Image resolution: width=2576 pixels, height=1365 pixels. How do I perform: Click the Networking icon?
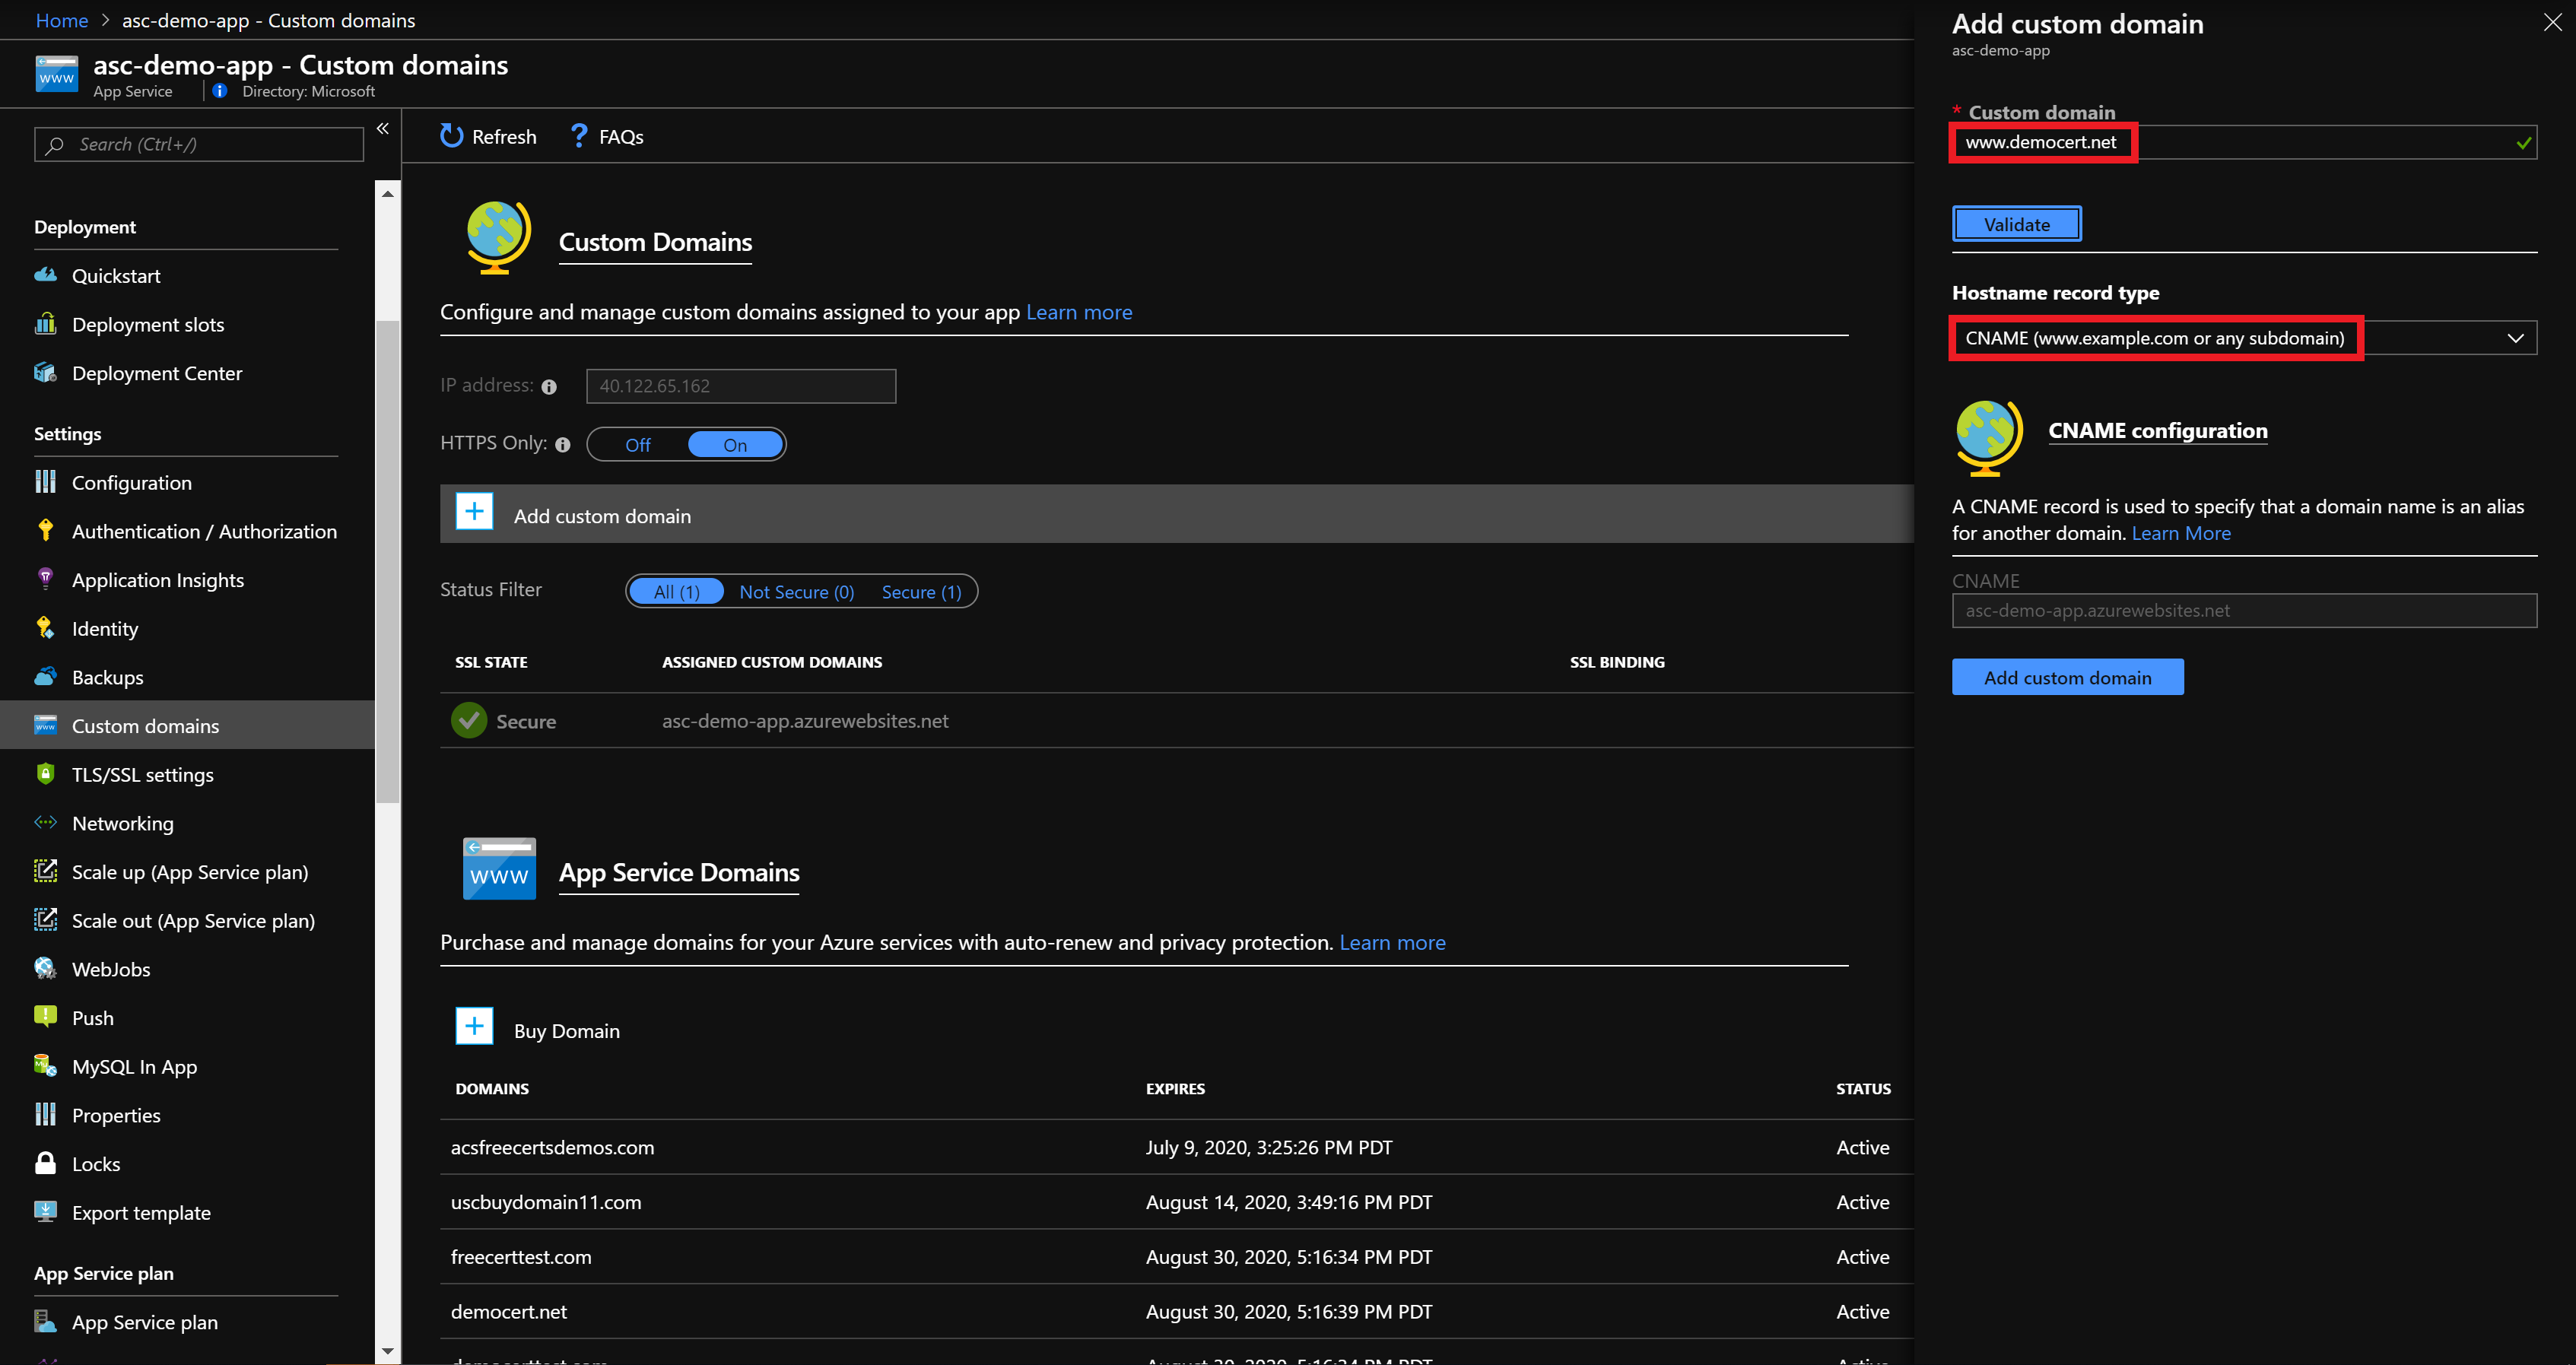(x=45, y=823)
